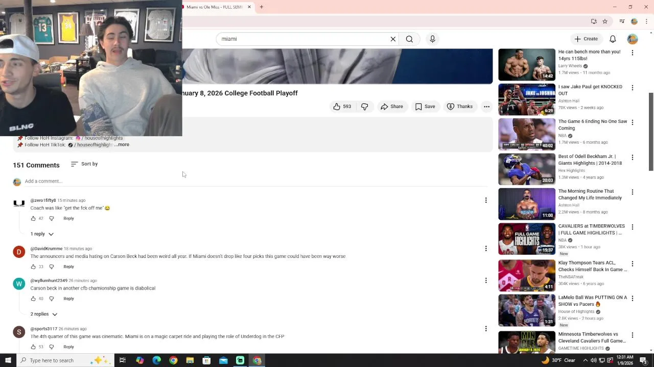Reply to @DavidKrumme's comment
Image resolution: width=654 pixels, height=367 pixels.
coord(68,267)
